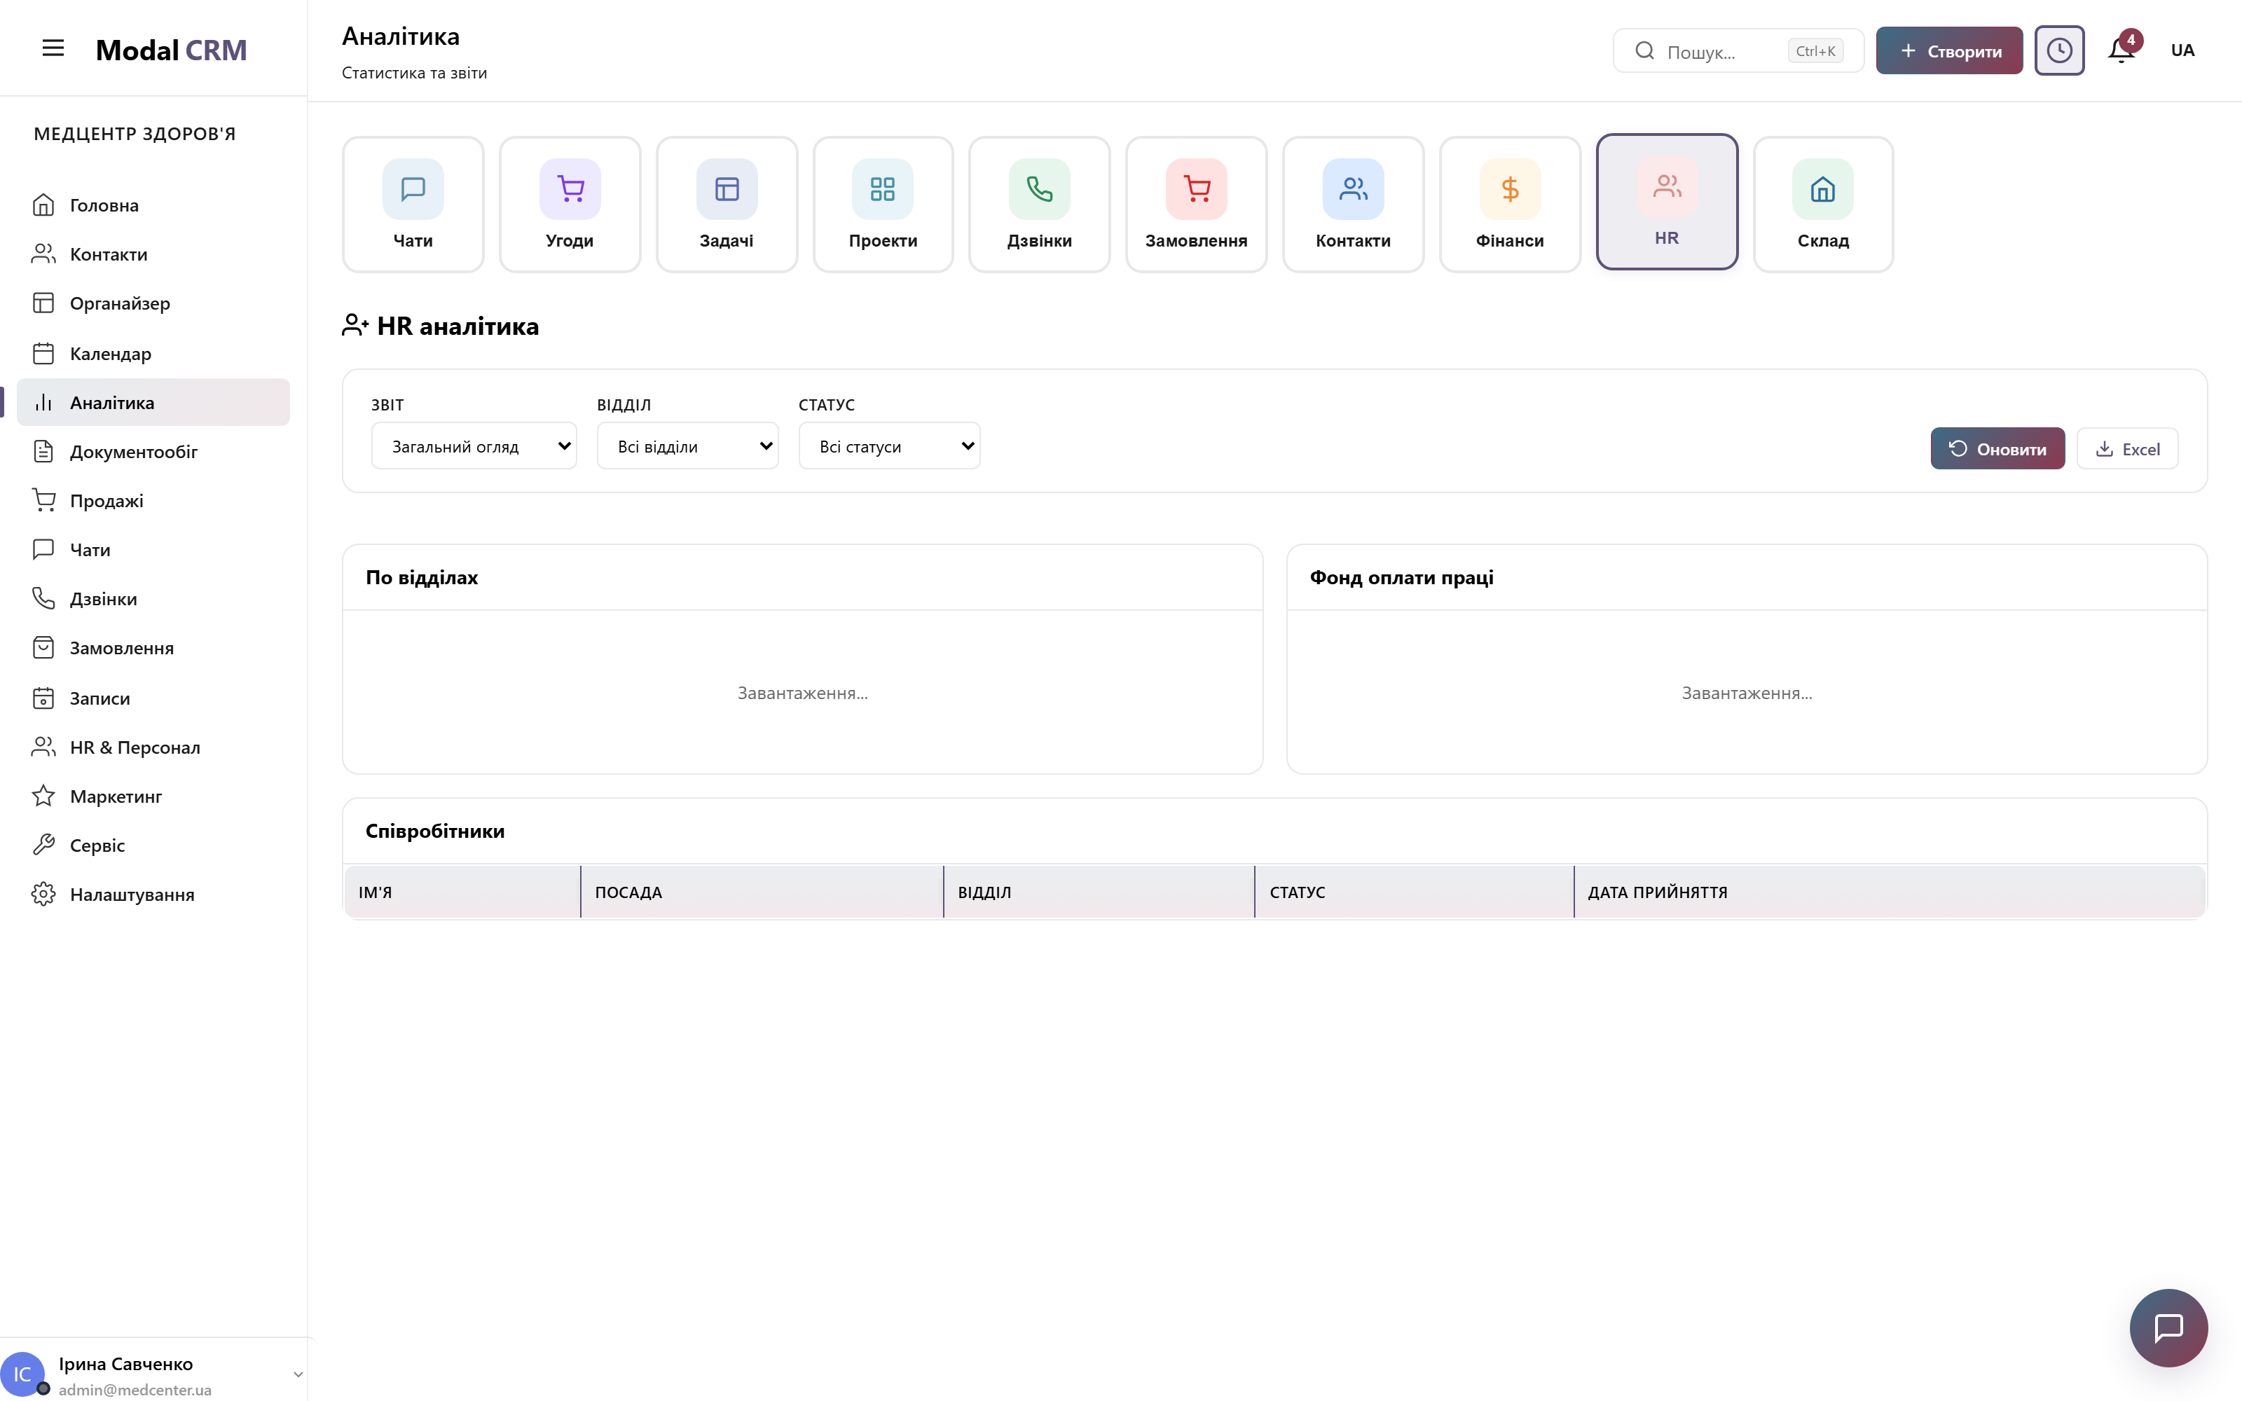
Task: Sort by the ВІДДІЛ column header
Action: click(x=1099, y=892)
